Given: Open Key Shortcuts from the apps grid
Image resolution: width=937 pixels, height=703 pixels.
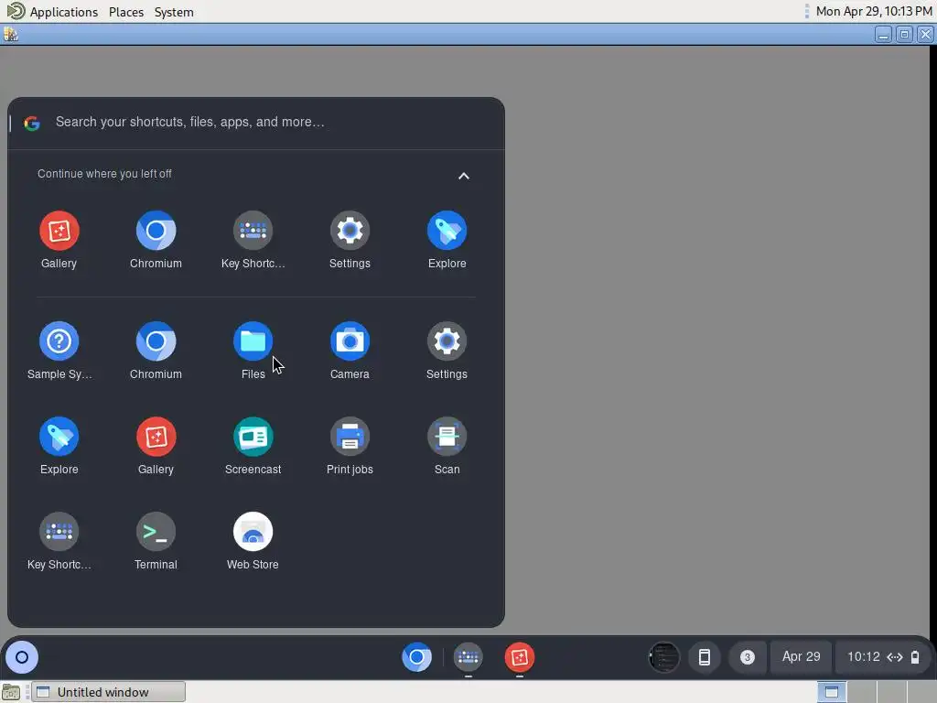Looking at the screenshot, I should pos(59,541).
